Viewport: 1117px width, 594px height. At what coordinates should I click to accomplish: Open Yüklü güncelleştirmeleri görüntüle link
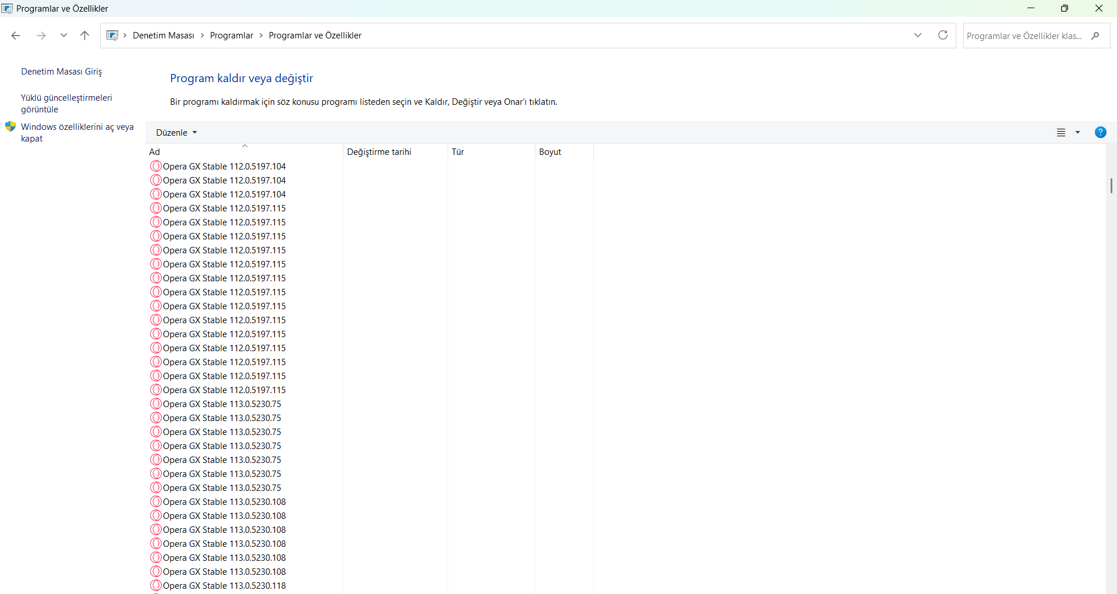click(66, 104)
